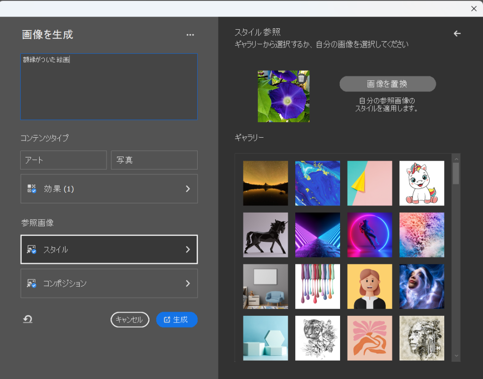Expand the 効果 (1) chevron arrow

pyautogui.click(x=188, y=189)
